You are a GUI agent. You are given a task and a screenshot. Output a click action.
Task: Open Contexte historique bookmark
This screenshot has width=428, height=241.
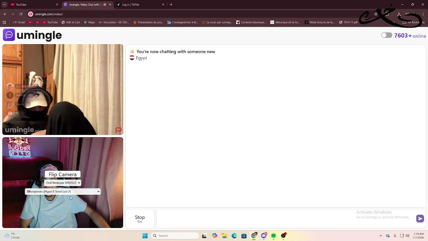[x=251, y=22]
